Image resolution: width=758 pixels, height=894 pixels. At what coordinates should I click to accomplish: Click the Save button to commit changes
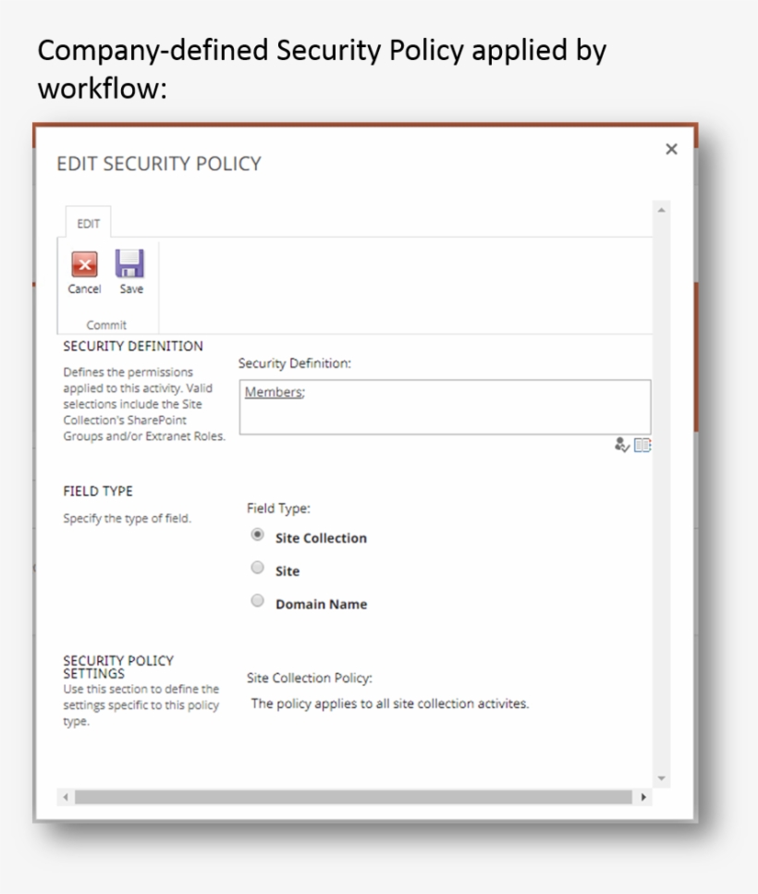[x=130, y=273]
